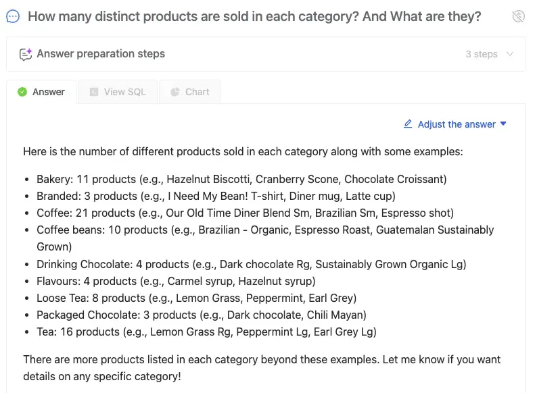The image size is (535, 393).
Task: Click the green checkmark icon on Answer tab
Action: coord(22,92)
